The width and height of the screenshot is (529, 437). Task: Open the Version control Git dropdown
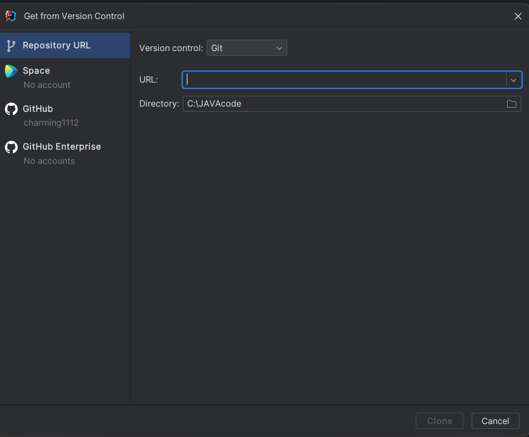[x=247, y=48]
